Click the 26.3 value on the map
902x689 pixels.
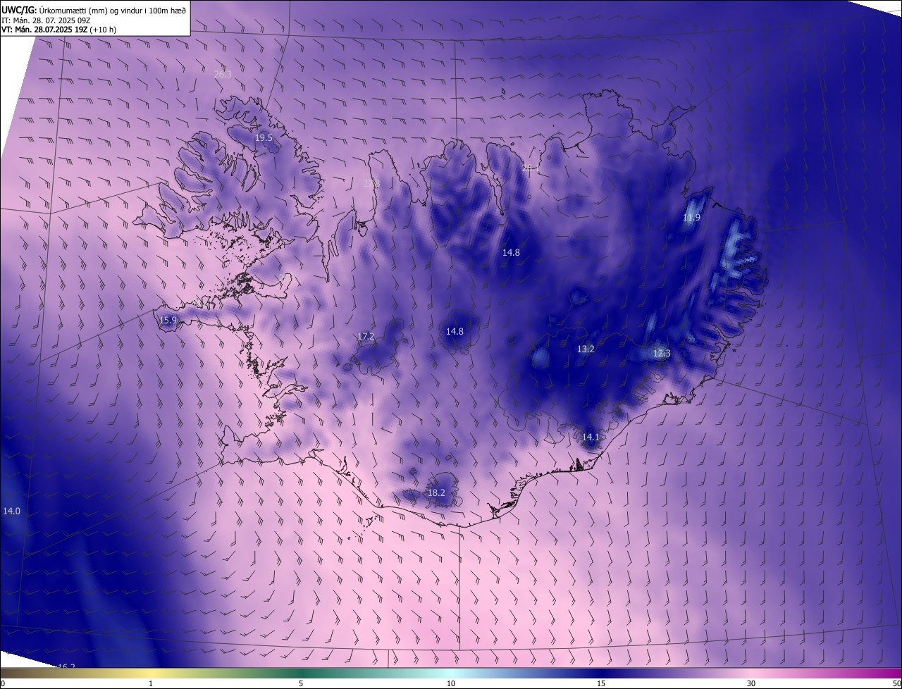[x=223, y=74]
